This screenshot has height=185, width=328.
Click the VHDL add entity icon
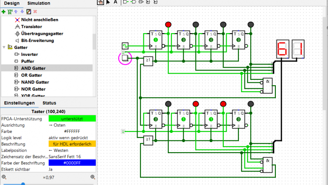pos(10,11)
